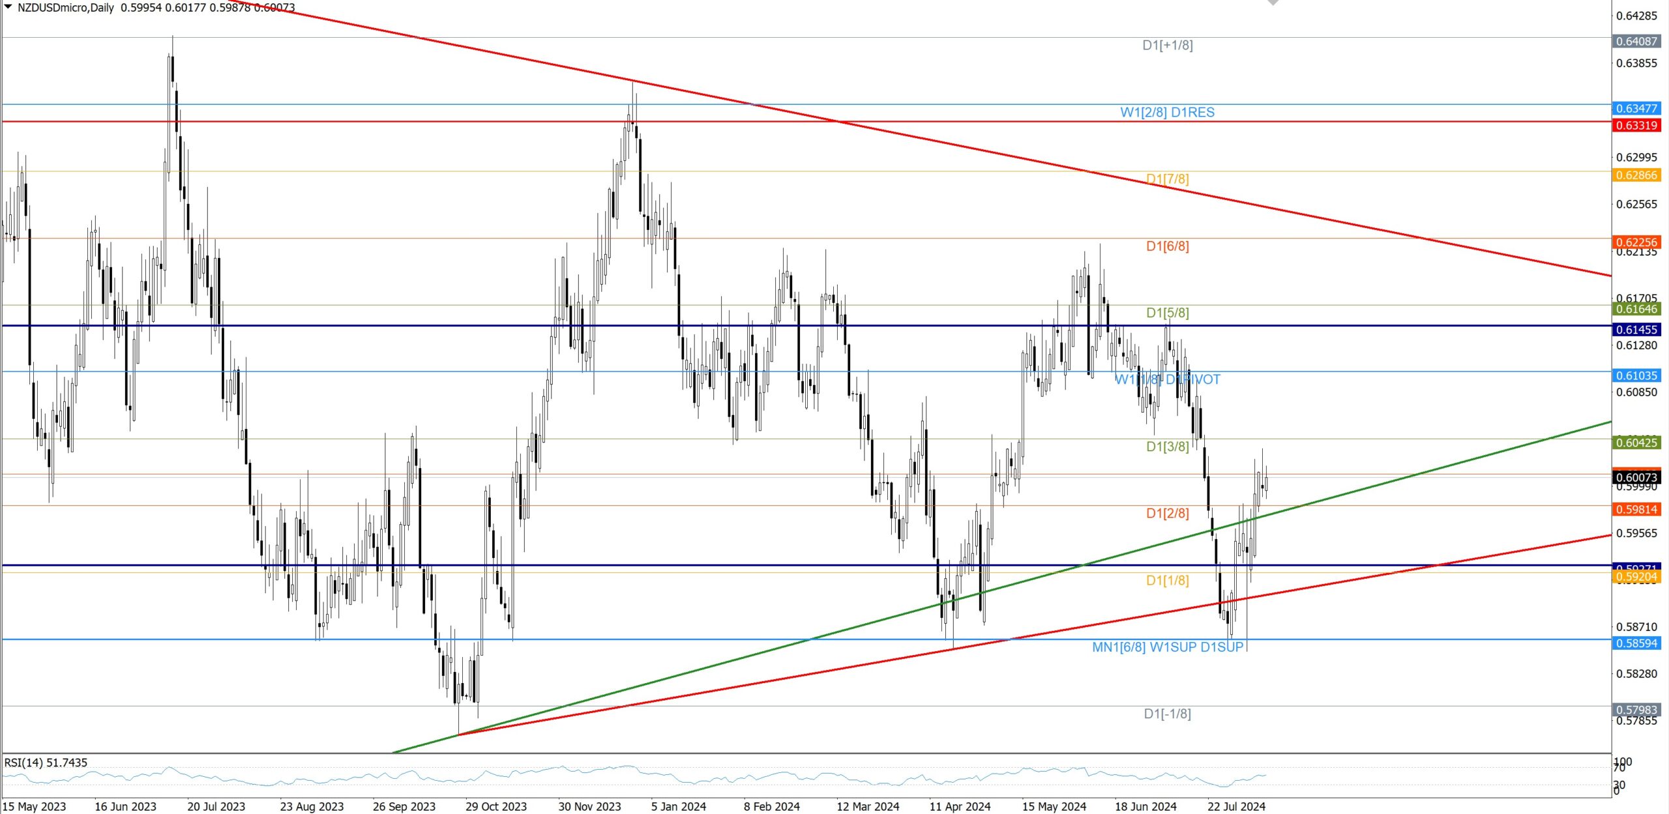Select the W1[2/8] D1RES level text

[x=1167, y=112]
